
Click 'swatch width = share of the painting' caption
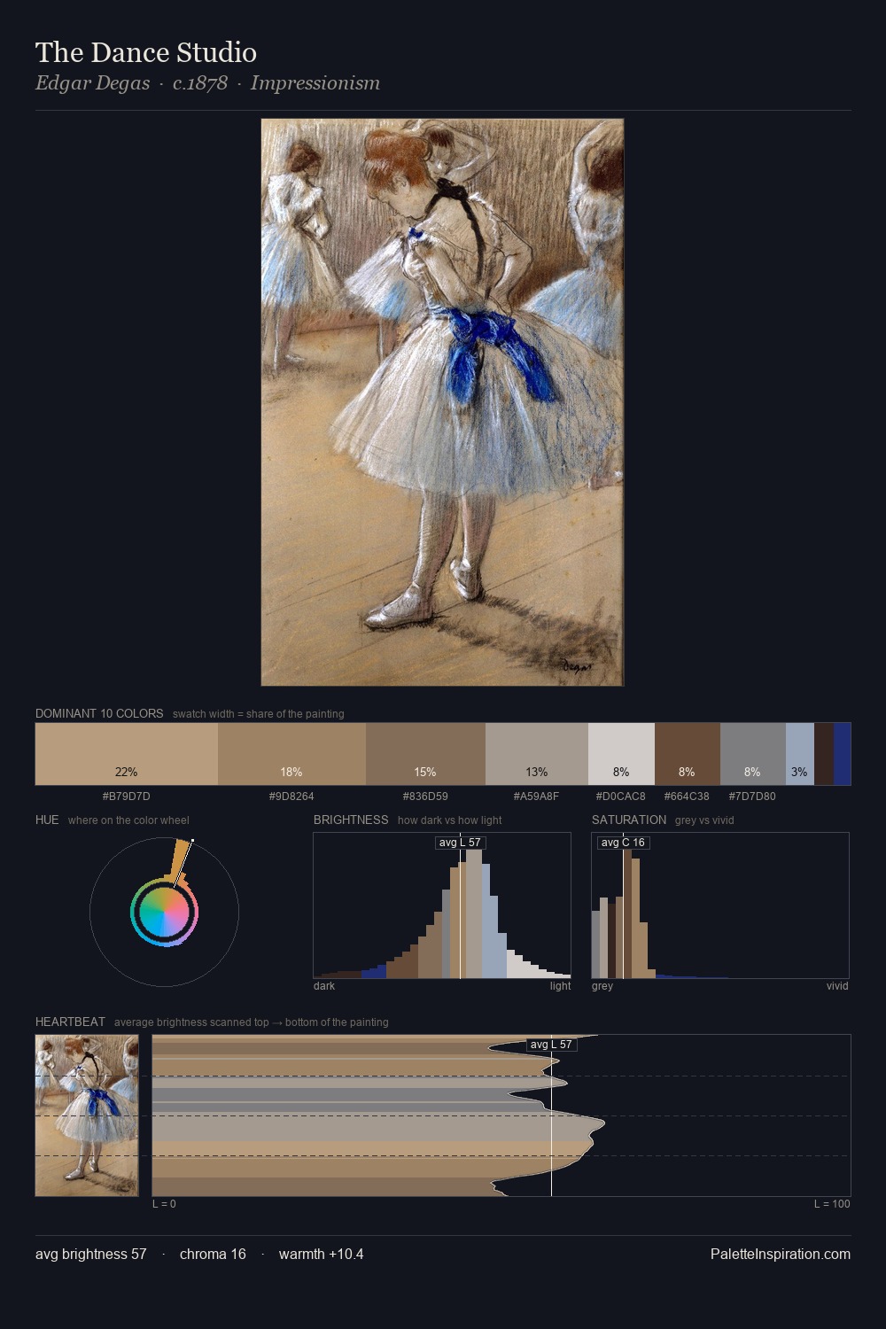259,714
